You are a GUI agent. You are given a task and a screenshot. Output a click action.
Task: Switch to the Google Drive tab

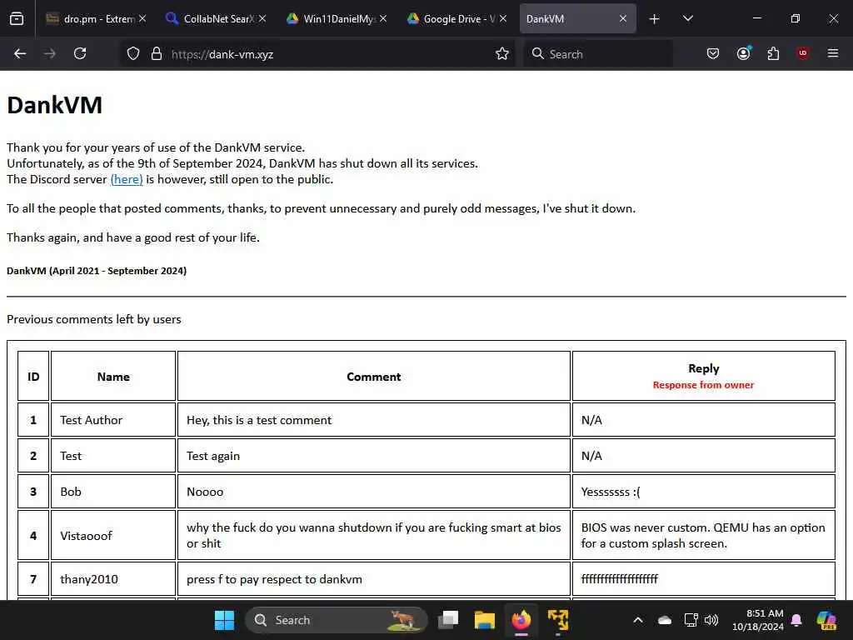click(457, 18)
